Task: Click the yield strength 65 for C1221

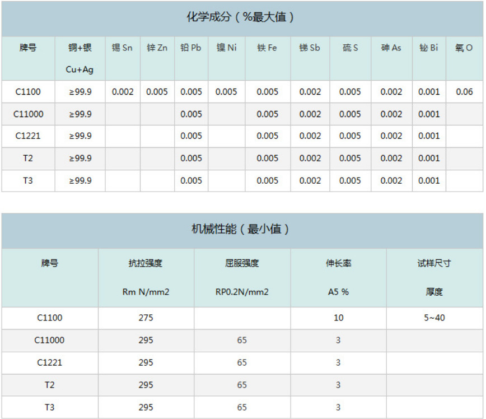Action: coord(242,362)
